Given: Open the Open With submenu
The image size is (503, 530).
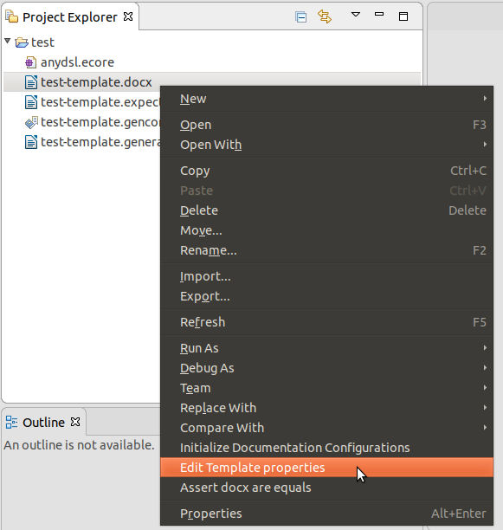Looking at the screenshot, I should click(326, 145).
